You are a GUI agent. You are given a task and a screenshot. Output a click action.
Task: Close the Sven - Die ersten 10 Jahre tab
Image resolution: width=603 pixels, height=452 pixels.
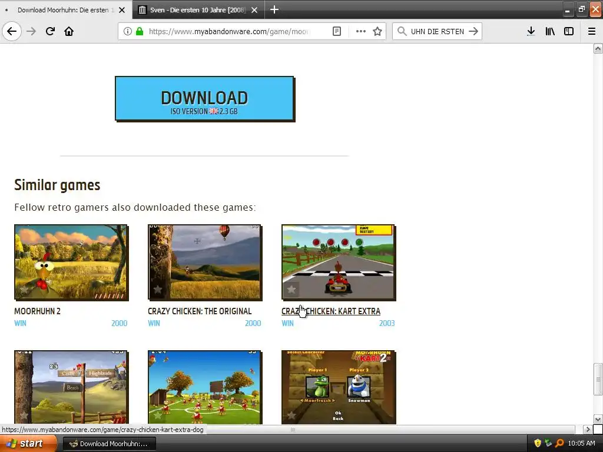point(254,10)
